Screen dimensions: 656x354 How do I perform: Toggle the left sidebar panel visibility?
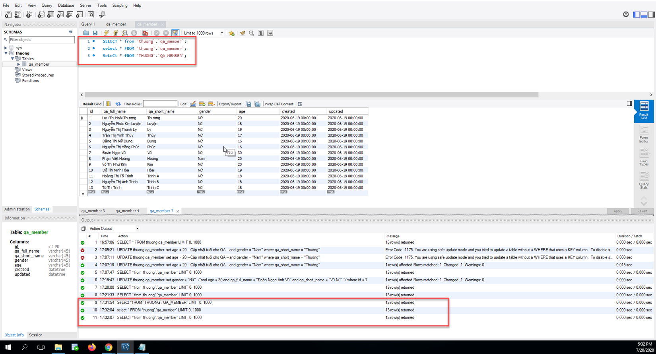pos(637,14)
